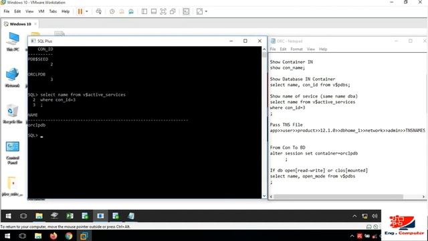Show hidden guest tray icons

(x=354, y=216)
